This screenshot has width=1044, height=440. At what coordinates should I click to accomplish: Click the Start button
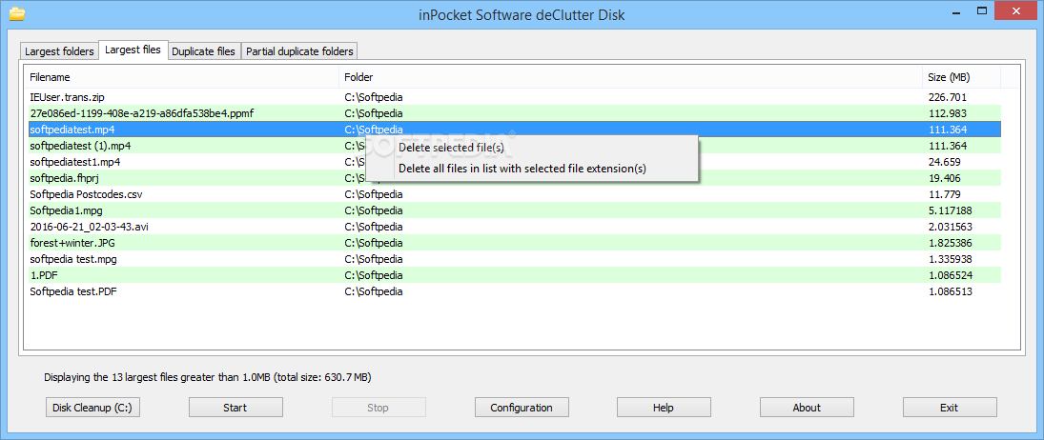[235, 408]
